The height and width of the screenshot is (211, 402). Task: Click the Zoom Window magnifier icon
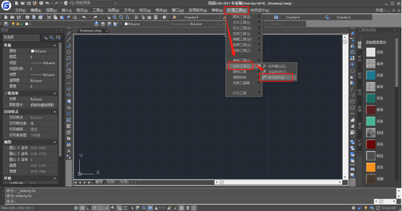coord(121,17)
